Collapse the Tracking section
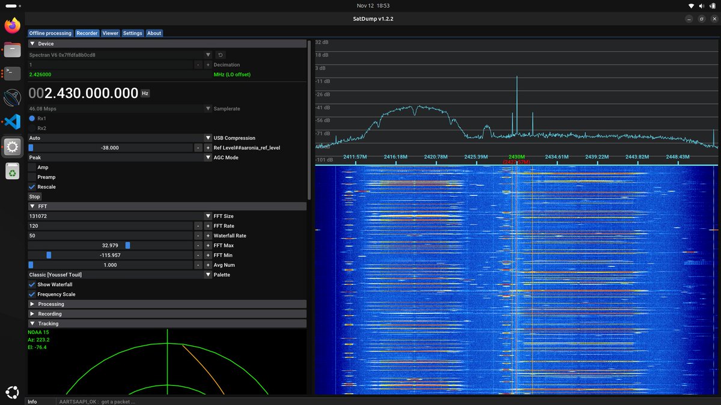Image resolution: width=721 pixels, height=405 pixels. click(x=167, y=323)
